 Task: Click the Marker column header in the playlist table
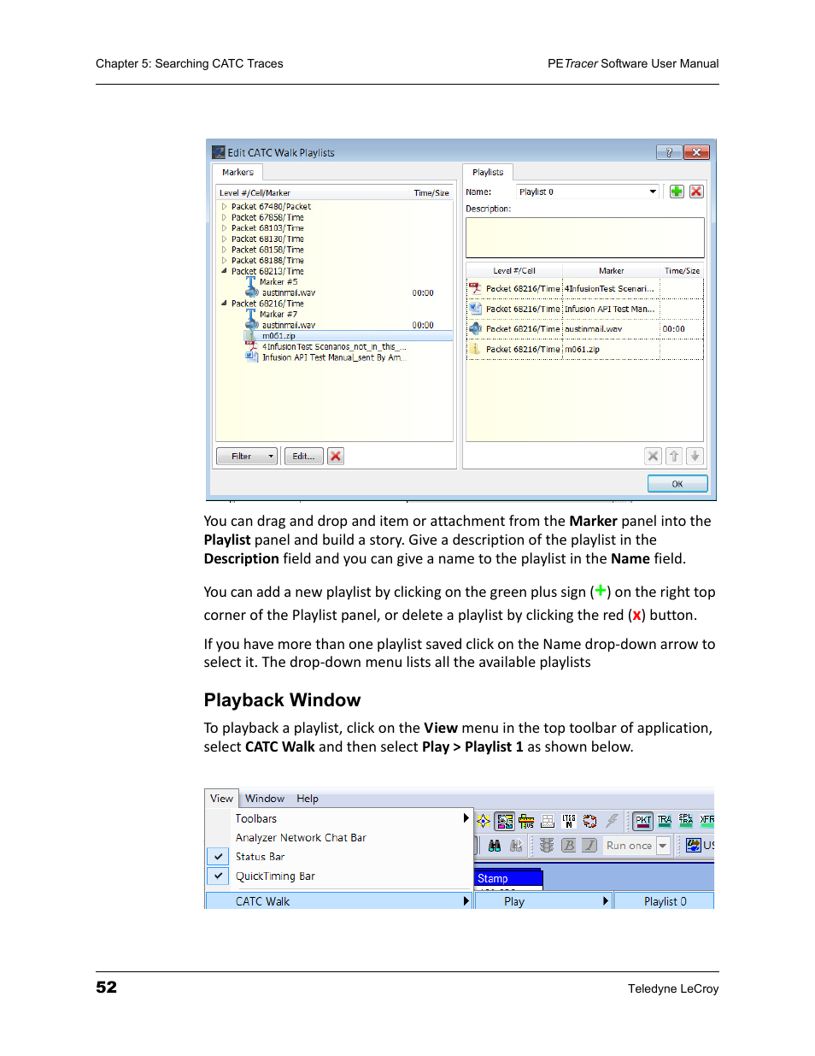click(611, 271)
